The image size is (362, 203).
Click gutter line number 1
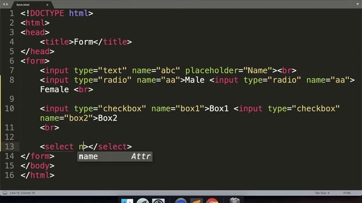[x=11, y=14]
